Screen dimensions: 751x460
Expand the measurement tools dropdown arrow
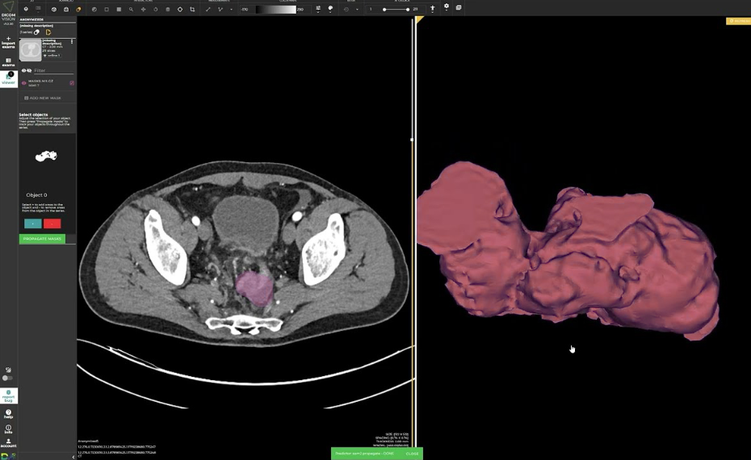pyautogui.click(x=231, y=10)
